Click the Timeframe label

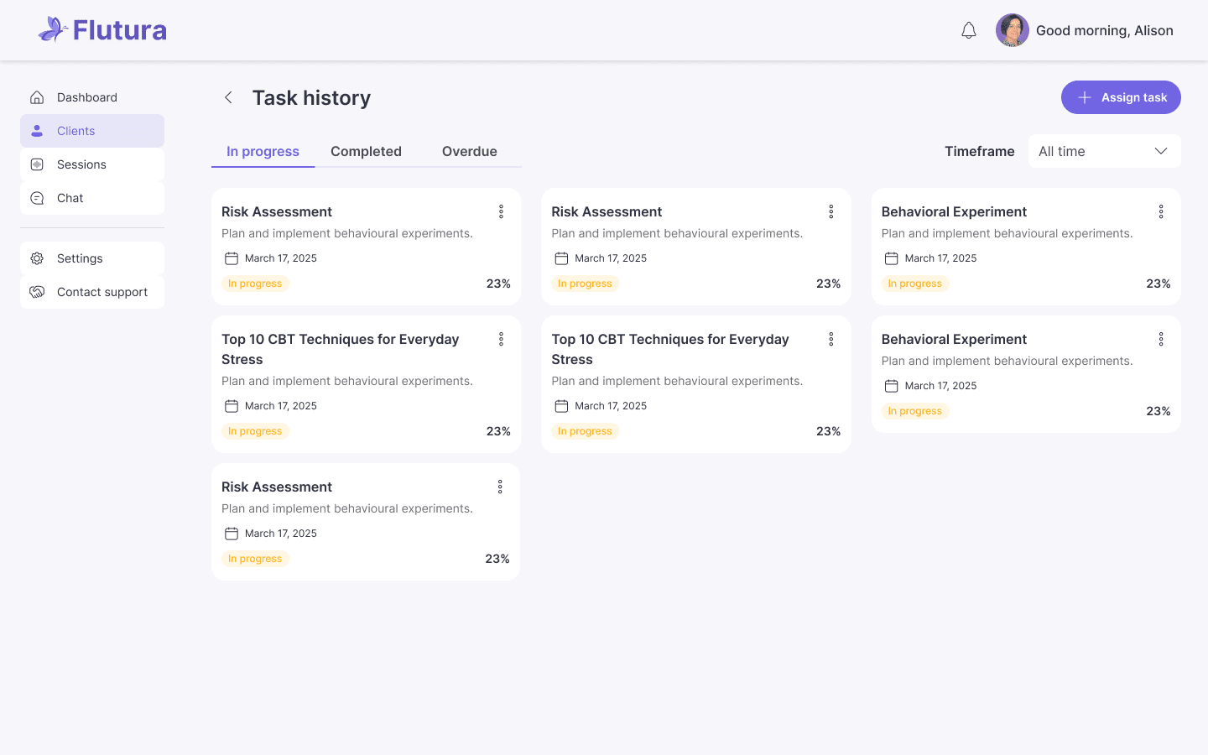click(x=979, y=151)
